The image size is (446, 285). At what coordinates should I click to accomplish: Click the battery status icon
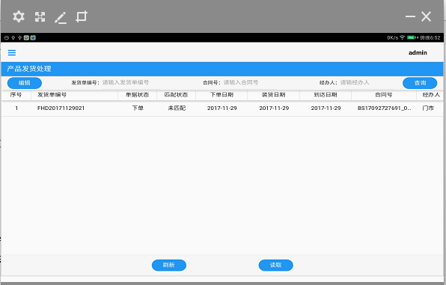[412, 37]
